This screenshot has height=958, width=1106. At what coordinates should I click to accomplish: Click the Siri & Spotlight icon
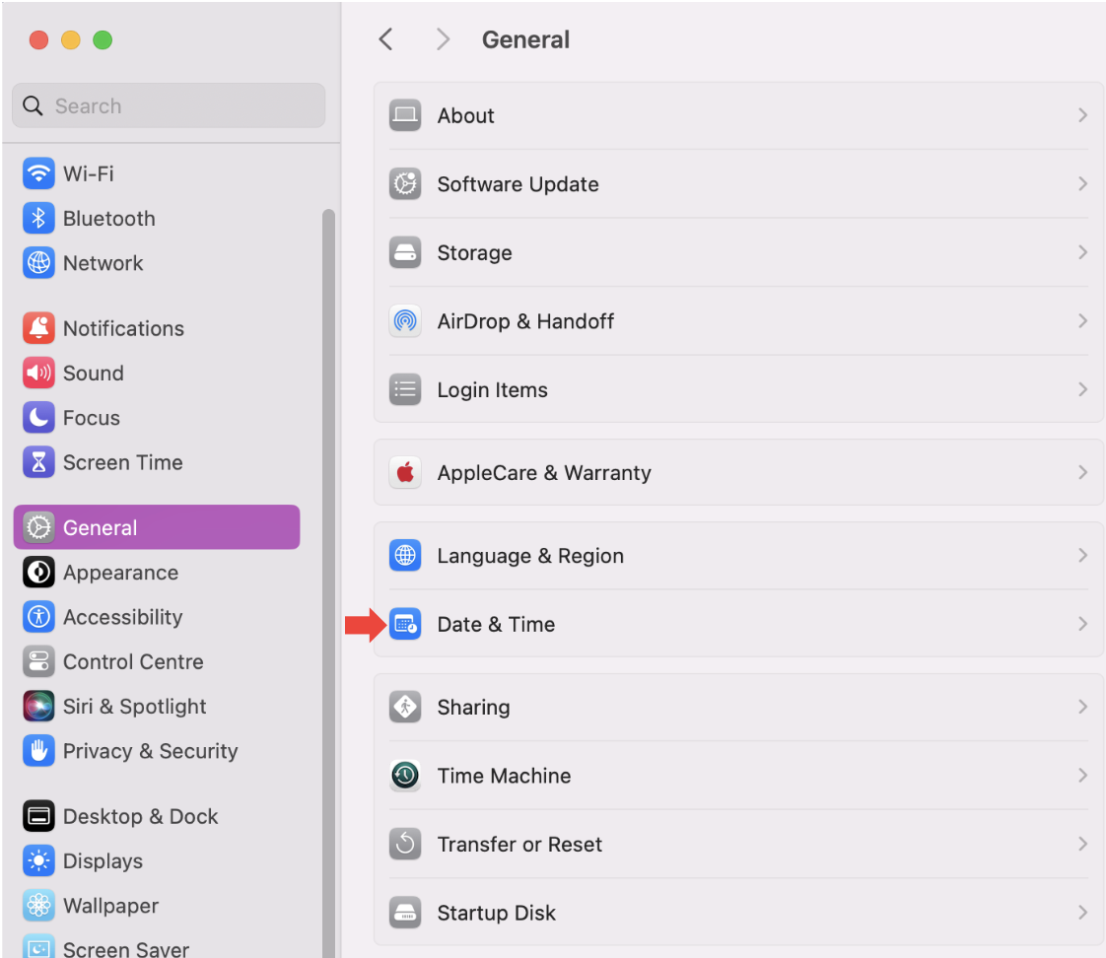(37, 706)
